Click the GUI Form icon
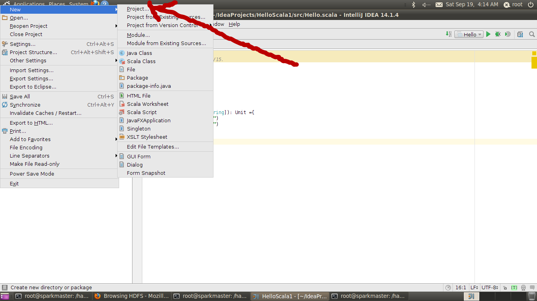This screenshot has height=301, width=537. (122, 156)
